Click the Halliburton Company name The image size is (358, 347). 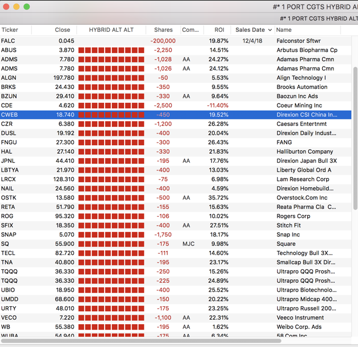[304, 152]
